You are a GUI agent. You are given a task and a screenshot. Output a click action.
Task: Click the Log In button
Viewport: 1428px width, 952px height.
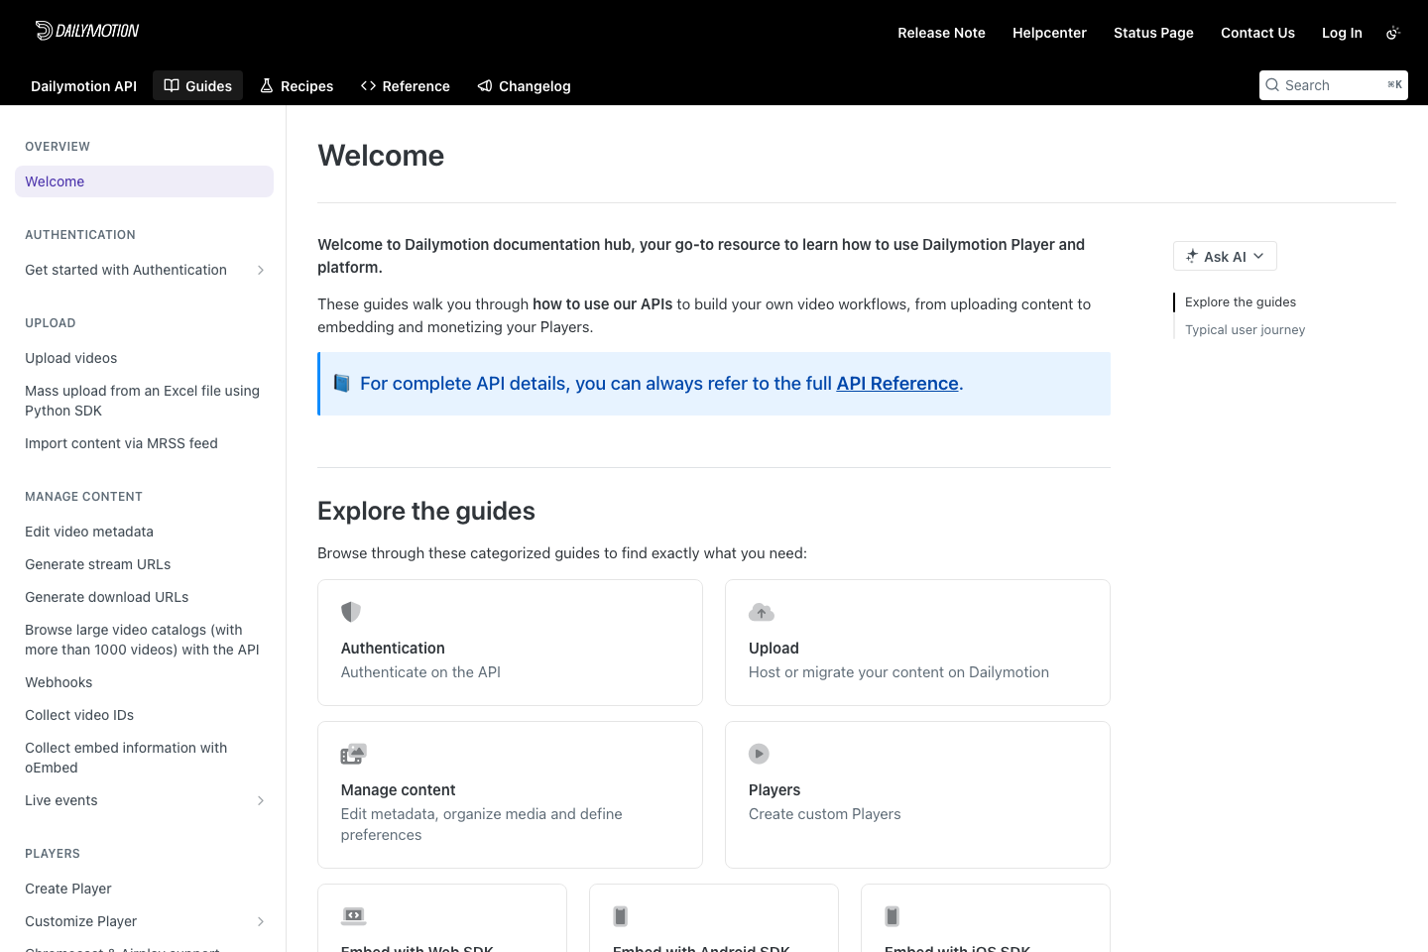(x=1342, y=33)
